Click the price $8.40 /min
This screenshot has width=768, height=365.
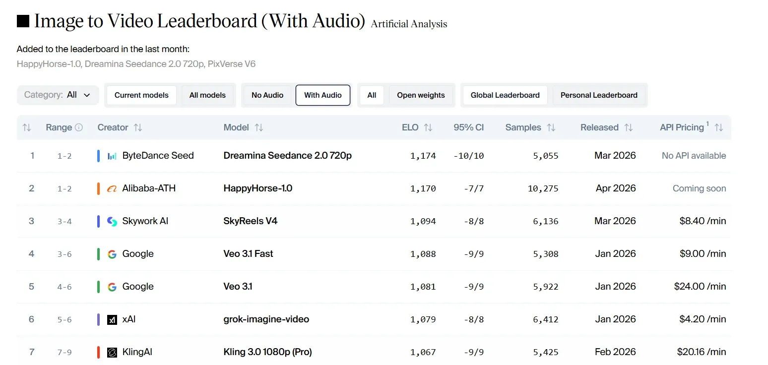pos(703,221)
